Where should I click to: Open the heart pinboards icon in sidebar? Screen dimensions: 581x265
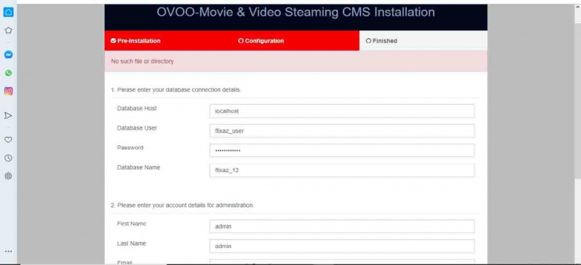click(x=8, y=140)
